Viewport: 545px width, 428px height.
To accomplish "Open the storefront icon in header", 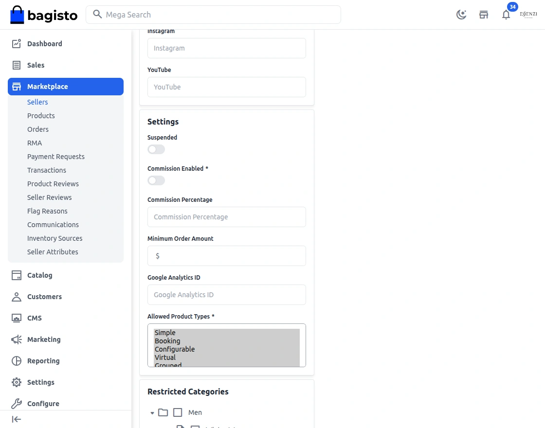I will point(484,15).
